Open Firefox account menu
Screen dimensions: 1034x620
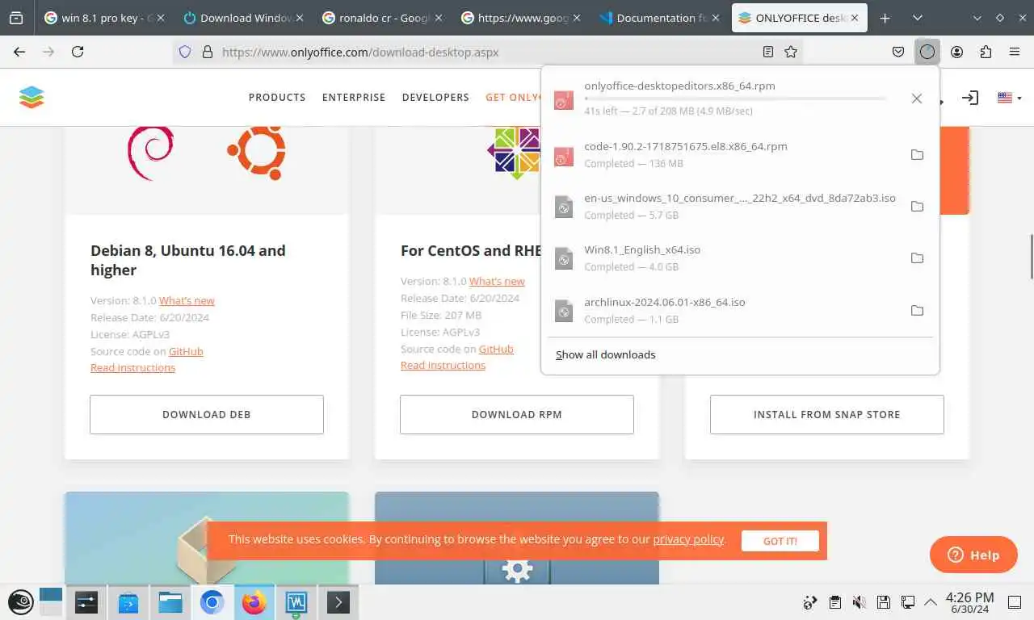(957, 52)
